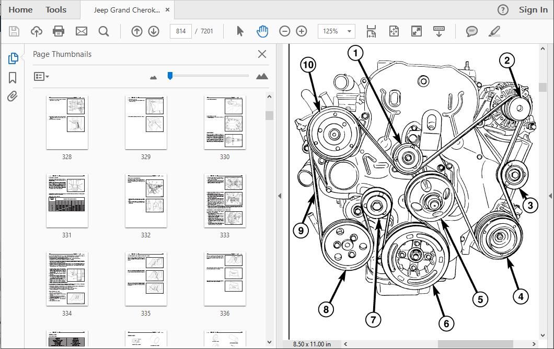
Task: Click the document vertical scrollbar thumb
Action: (x=543, y=87)
